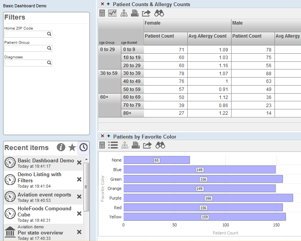This screenshot has width=301, height=241.
Task: Remove Basic Dashboard Demo from recent items
Action: [x=79, y=163]
